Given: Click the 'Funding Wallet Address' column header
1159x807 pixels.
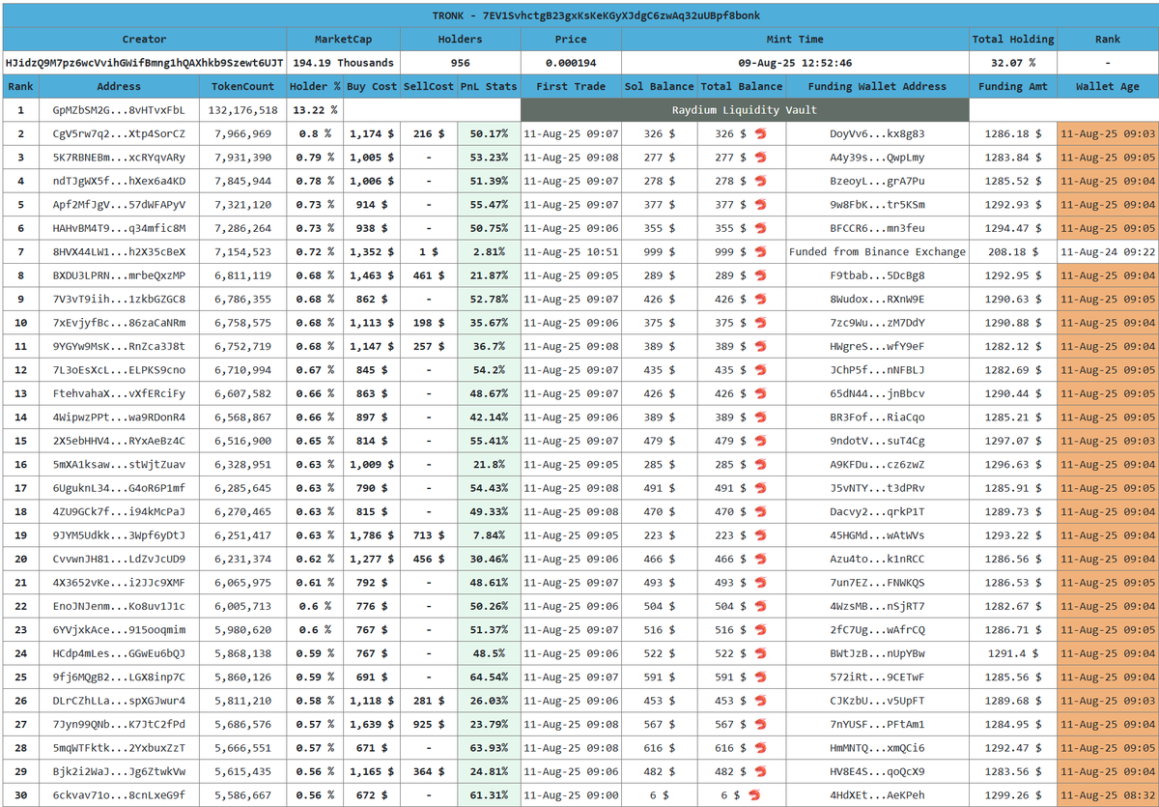Looking at the screenshot, I should (877, 86).
